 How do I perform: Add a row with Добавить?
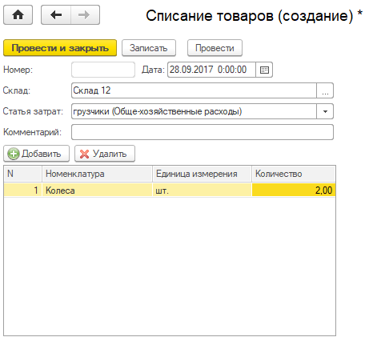36,154
